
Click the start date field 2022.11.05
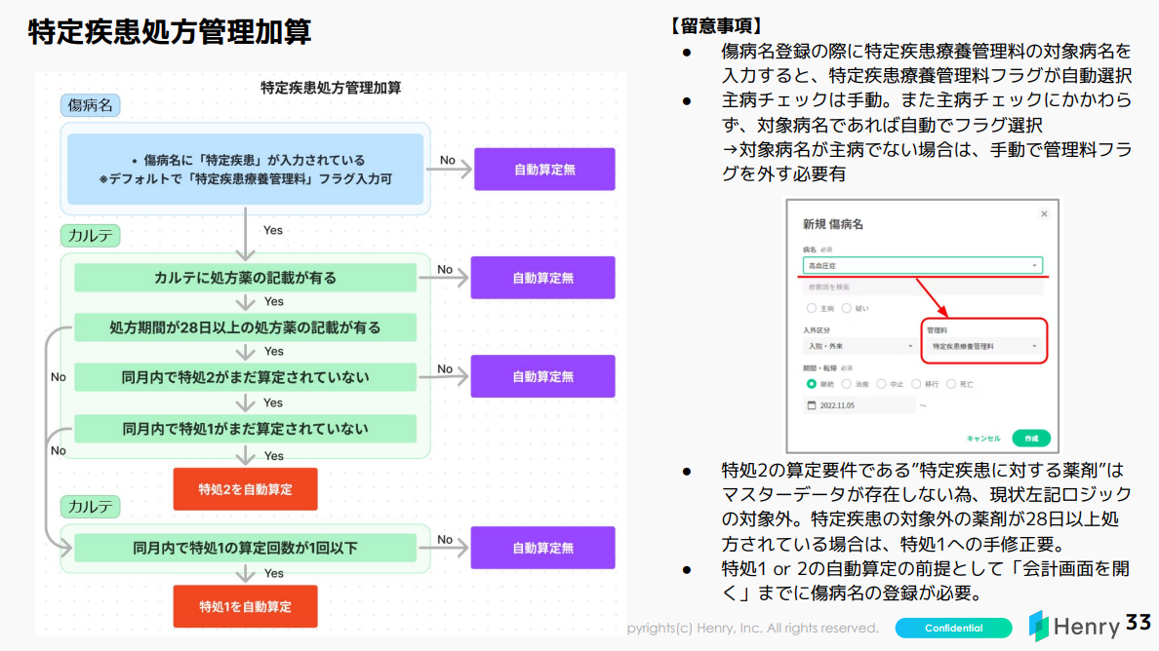coord(859,405)
